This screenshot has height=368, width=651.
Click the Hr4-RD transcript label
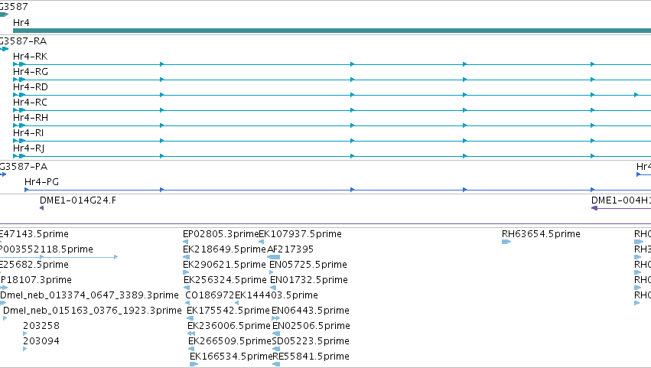tap(31, 87)
